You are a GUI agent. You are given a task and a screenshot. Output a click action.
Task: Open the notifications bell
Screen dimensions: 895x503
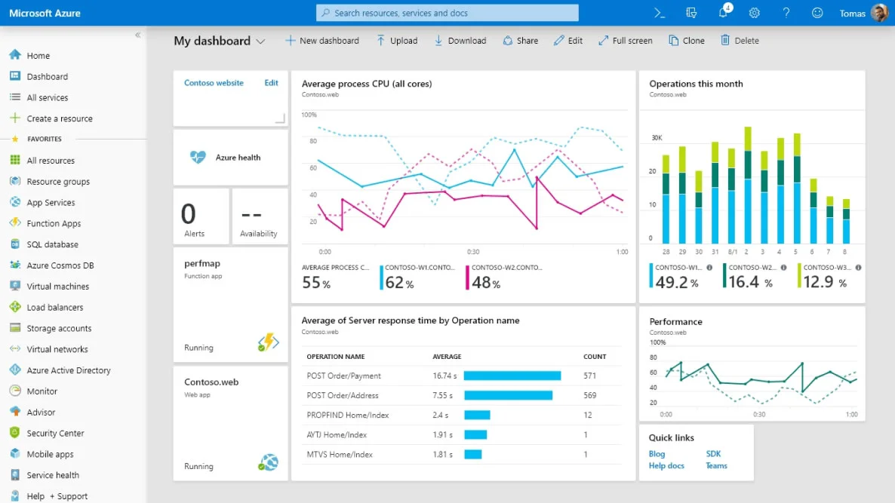[723, 13]
